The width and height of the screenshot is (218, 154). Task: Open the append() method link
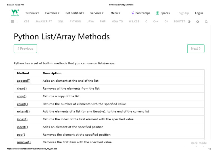[24, 81]
